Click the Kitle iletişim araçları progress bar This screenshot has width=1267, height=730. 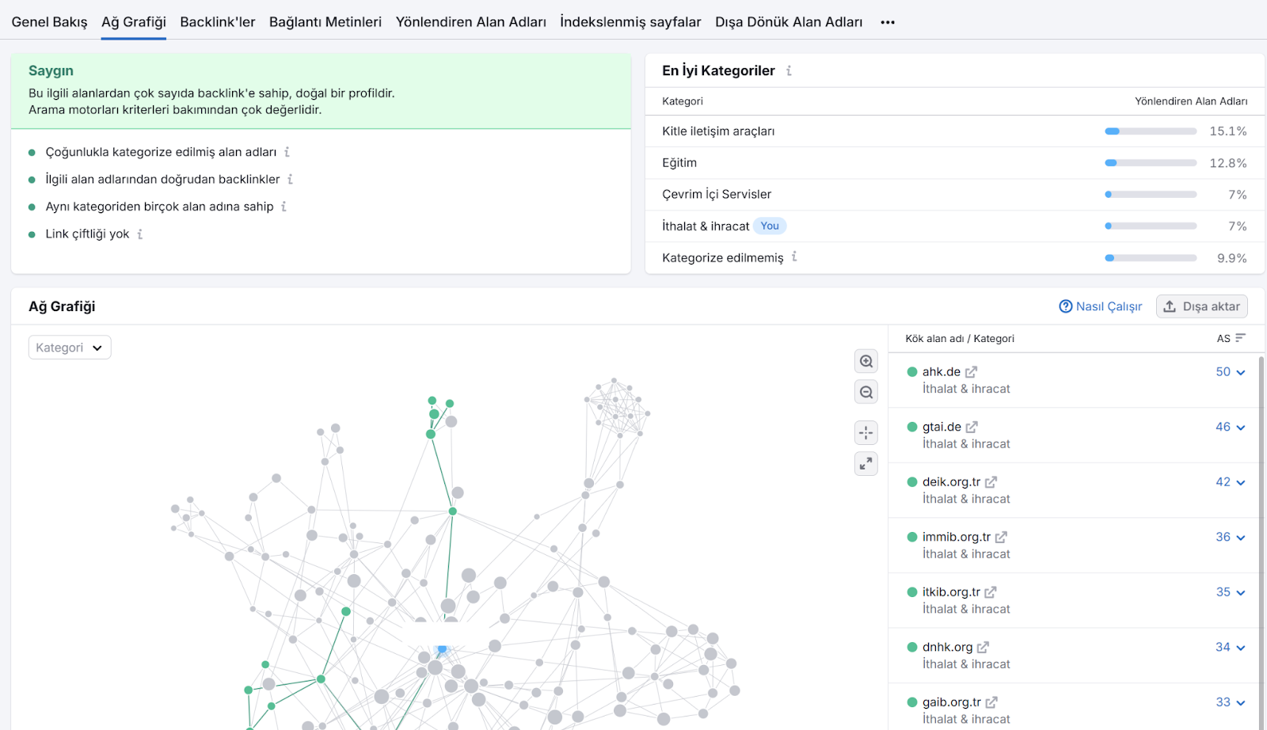[x=1151, y=131]
